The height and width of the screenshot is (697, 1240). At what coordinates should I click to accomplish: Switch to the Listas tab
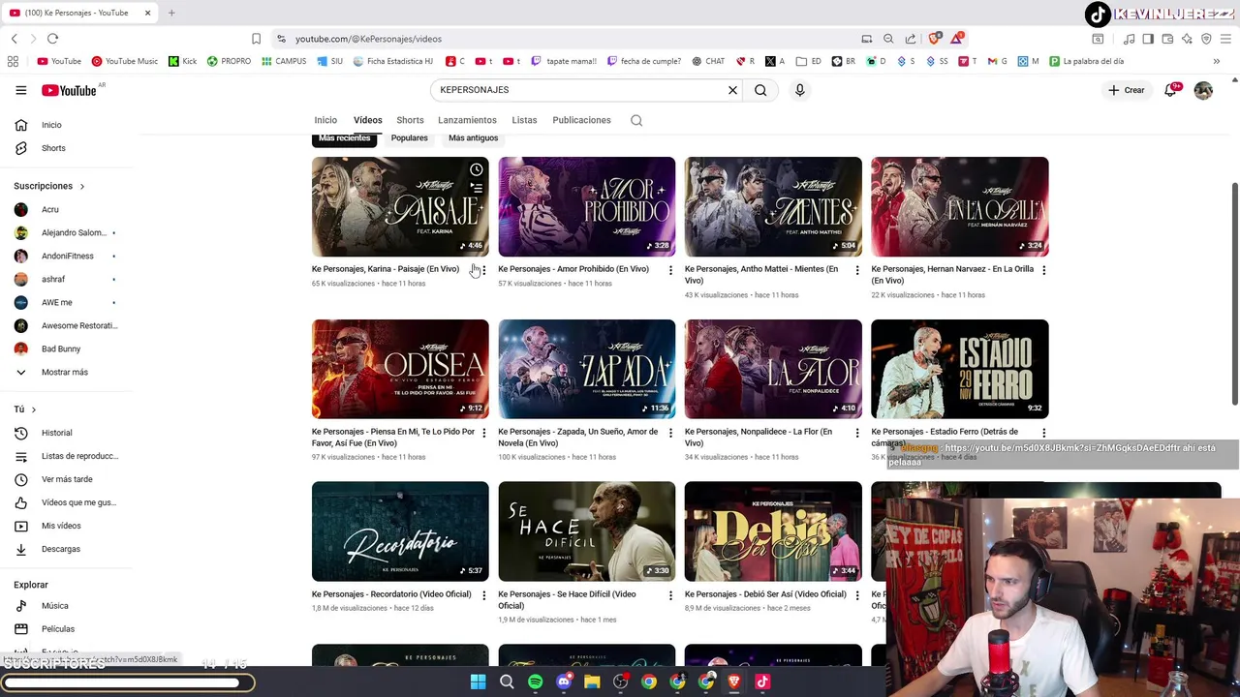[x=524, y=120]
